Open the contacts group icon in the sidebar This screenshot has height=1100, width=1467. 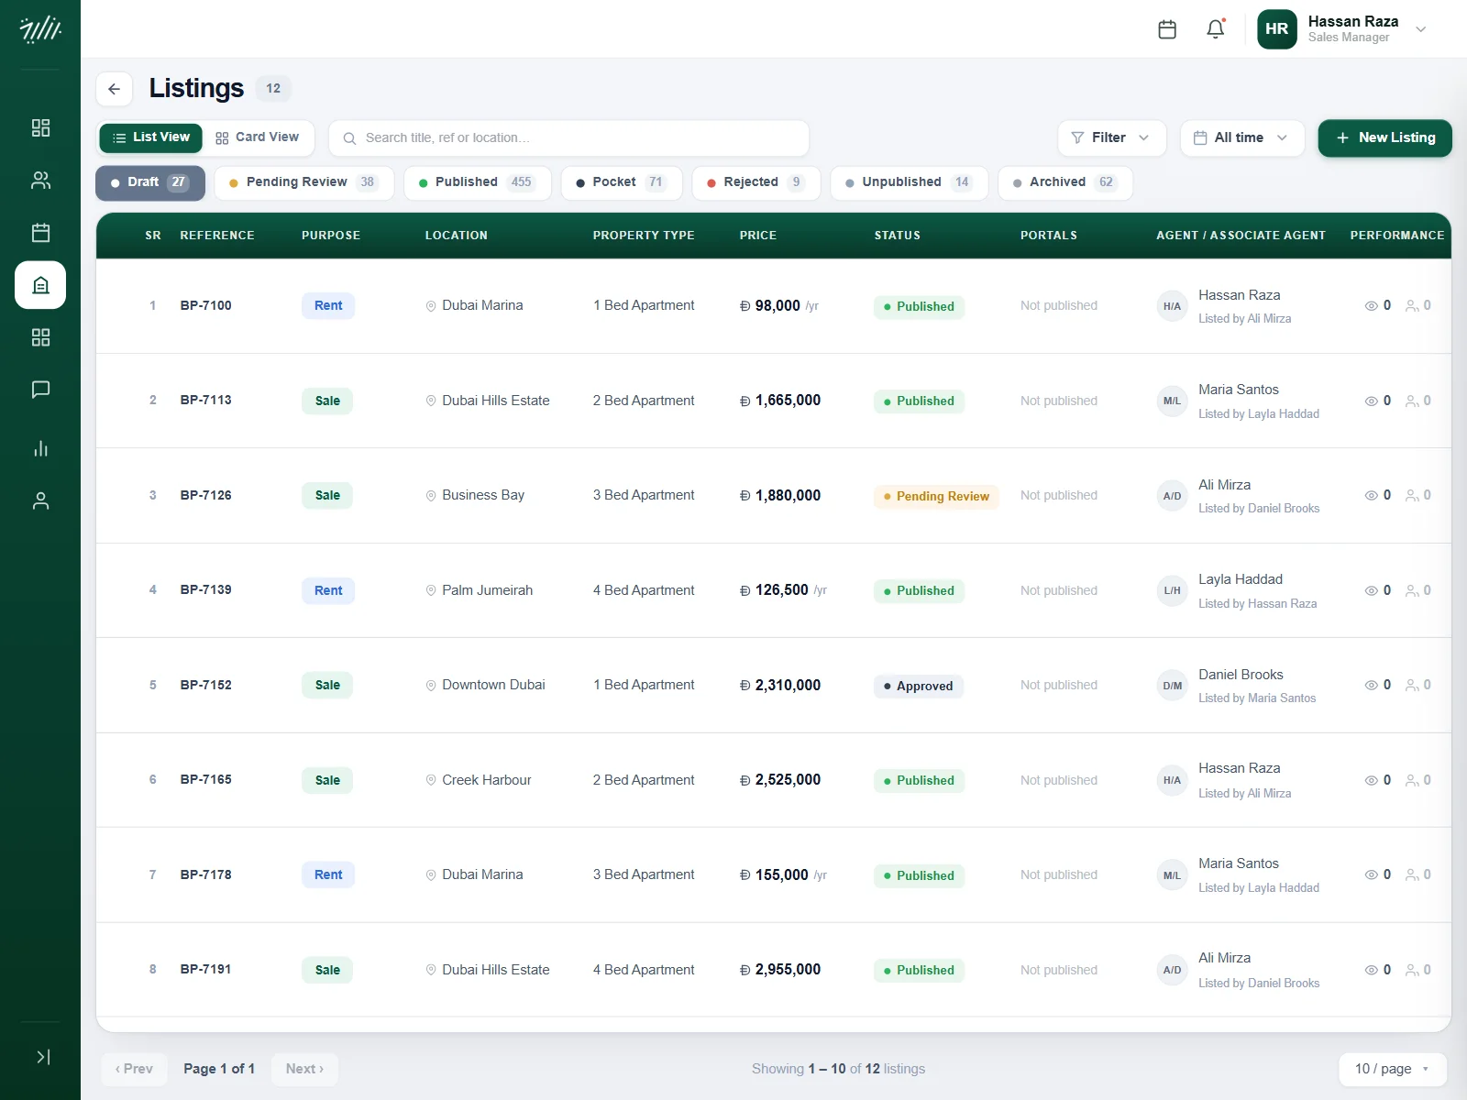[x=40, y=181]
